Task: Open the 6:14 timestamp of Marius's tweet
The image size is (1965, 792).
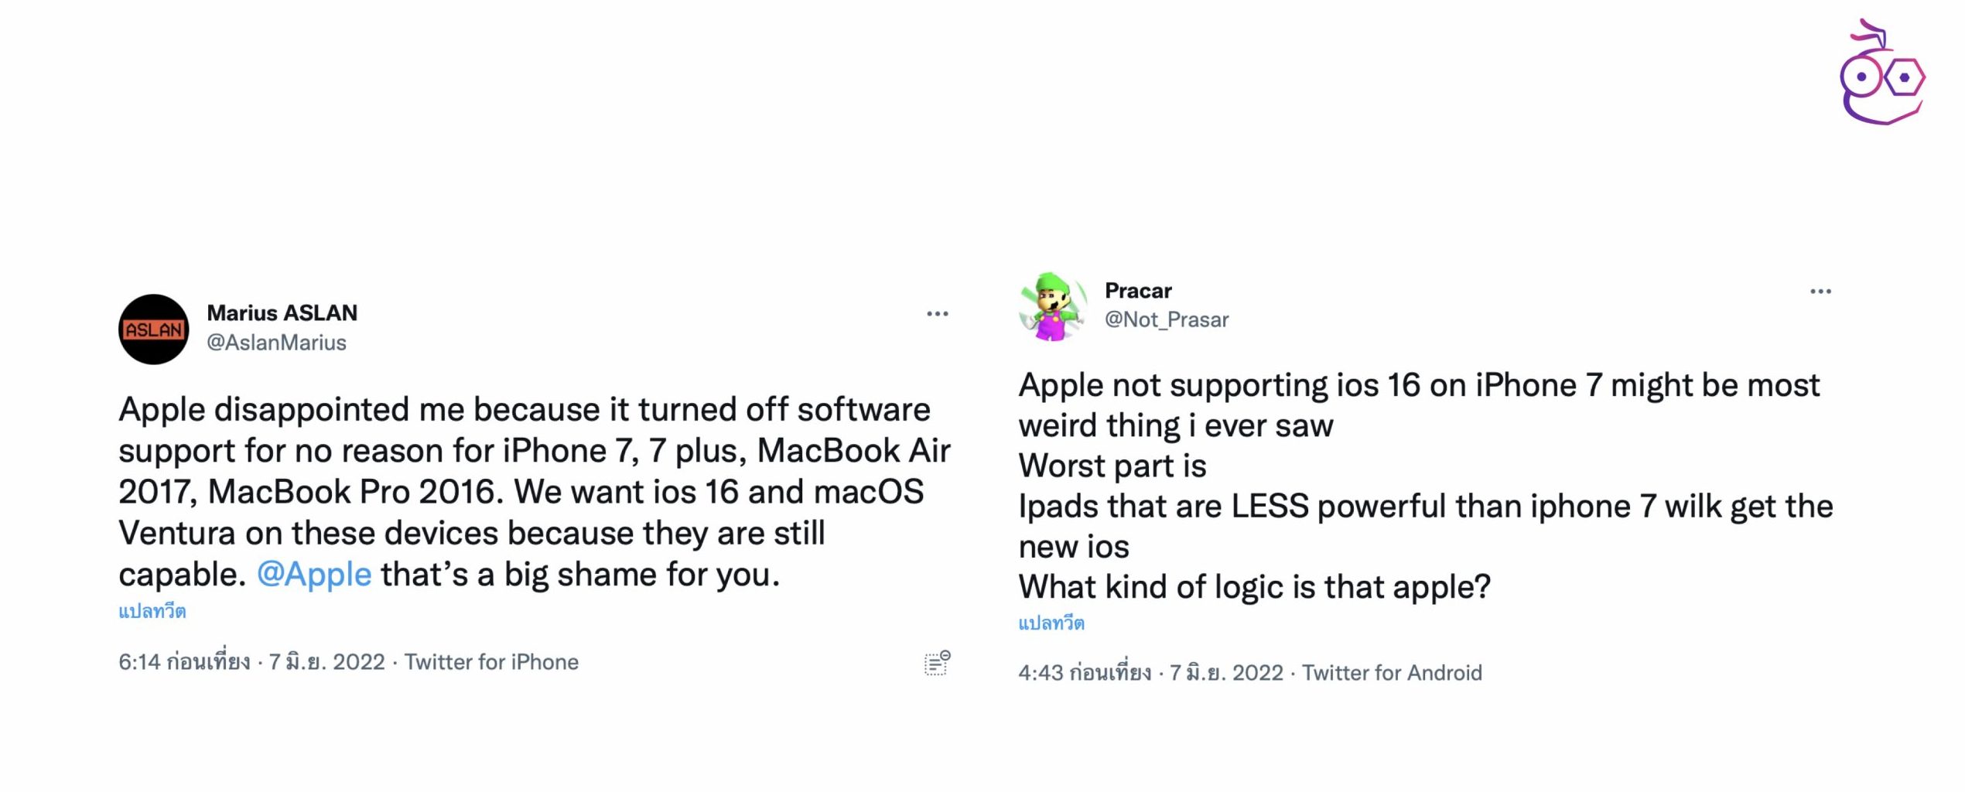Action: 184,662
